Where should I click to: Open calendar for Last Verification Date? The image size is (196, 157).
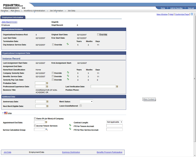[x=117, y=86]
